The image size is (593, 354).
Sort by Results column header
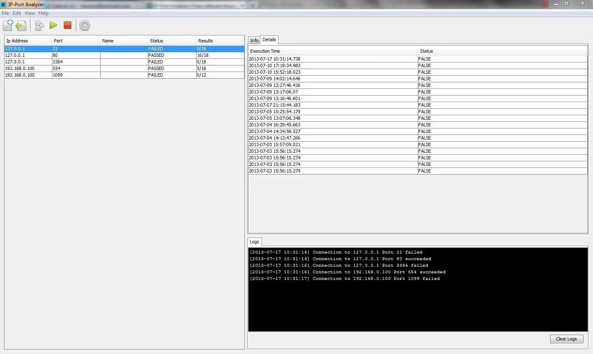220,41
